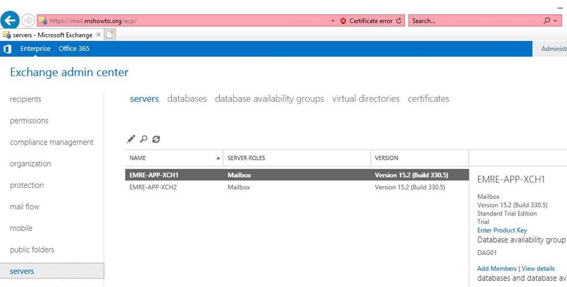Image resolution: width=567 pixels, height=287 pixels.
Task: Open the certificates tab
Action: coord(428,99)
